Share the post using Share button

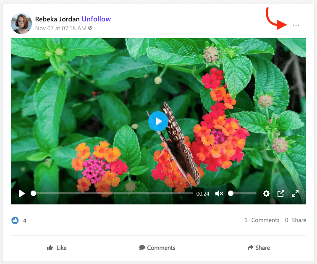click(x=259, y=248)
